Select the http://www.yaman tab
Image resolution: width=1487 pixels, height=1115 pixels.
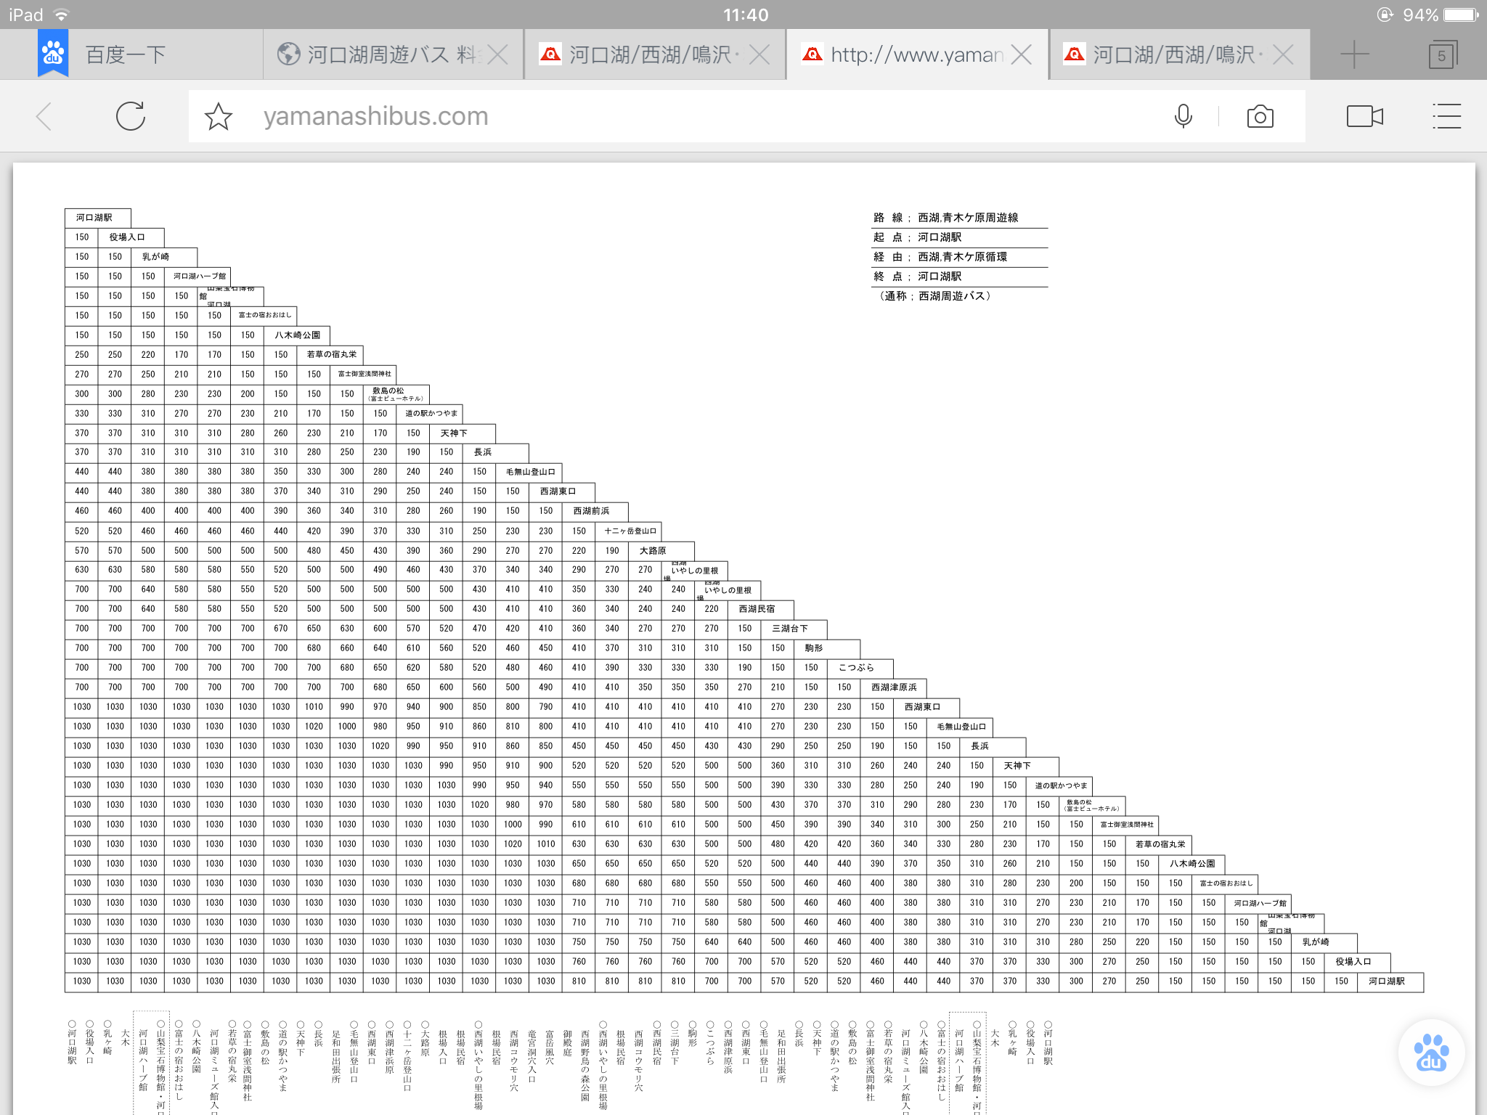(x=916, y=54)
